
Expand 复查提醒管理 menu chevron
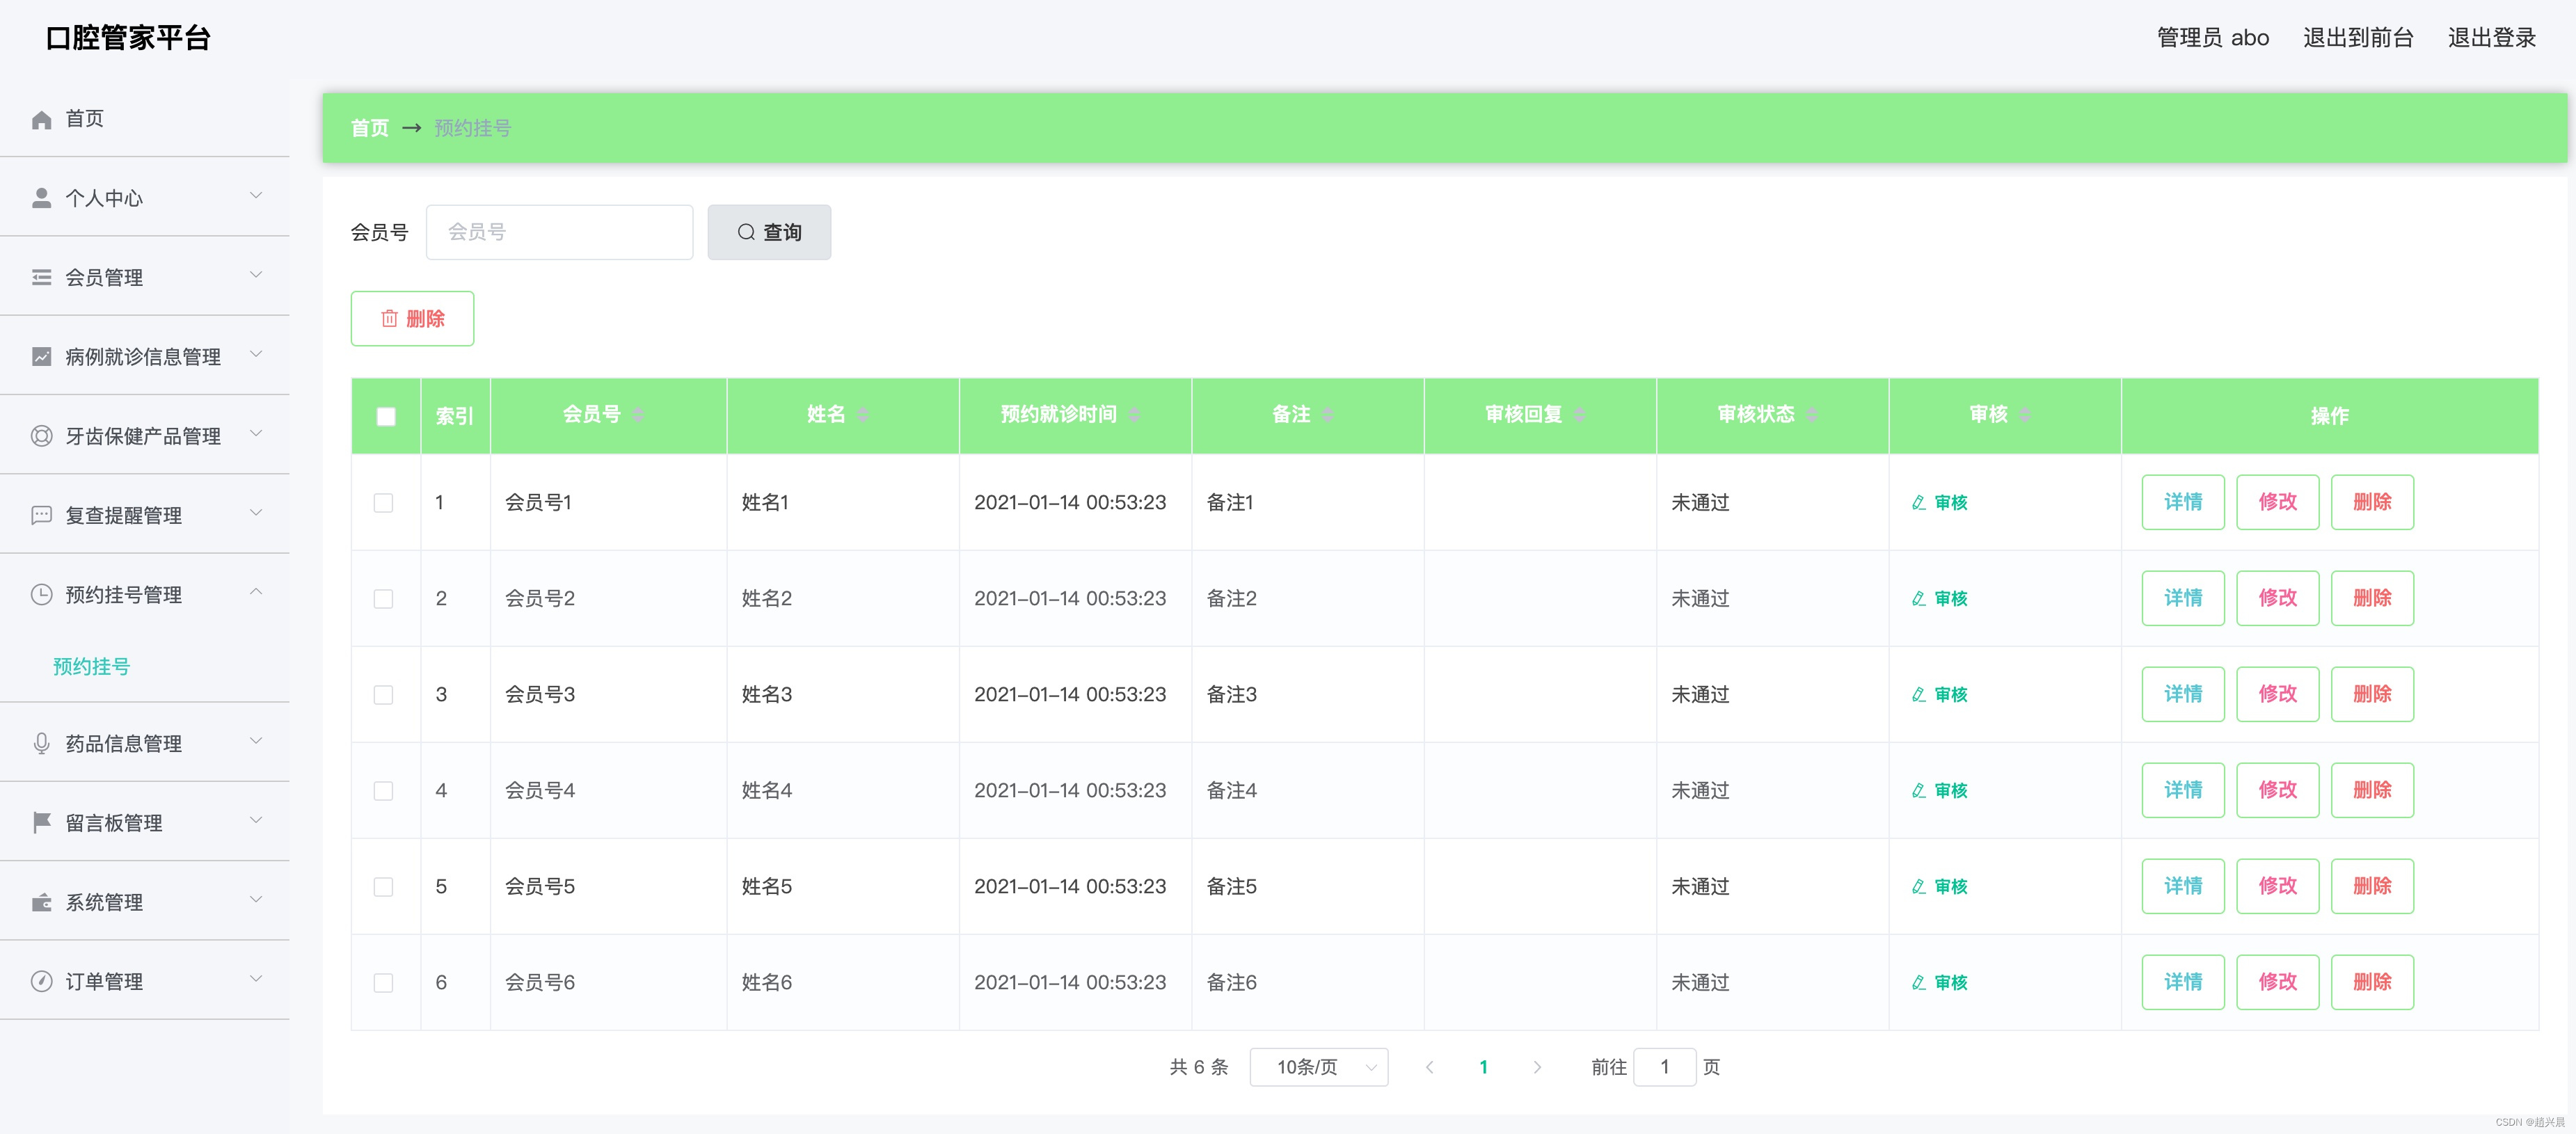(256, 513)
